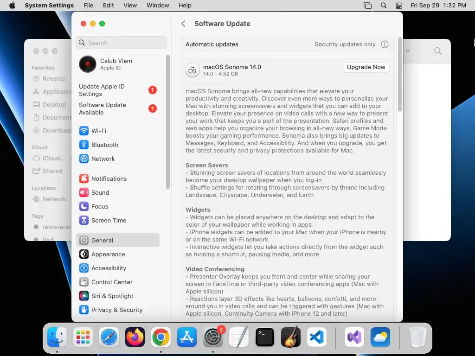Launch Google Chrome from the Dock
This screenshot has width=475, height=356.
click(x=161, y=337)
